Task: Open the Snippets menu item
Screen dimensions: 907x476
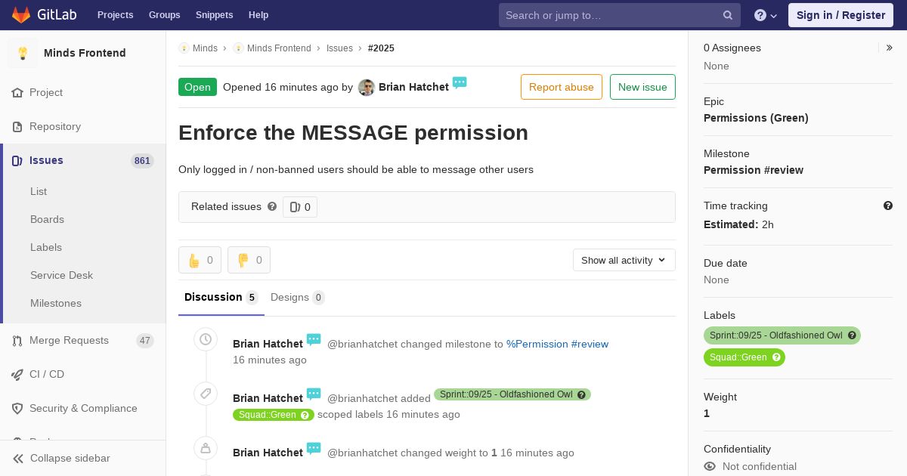Action: [x=215, y=15]
